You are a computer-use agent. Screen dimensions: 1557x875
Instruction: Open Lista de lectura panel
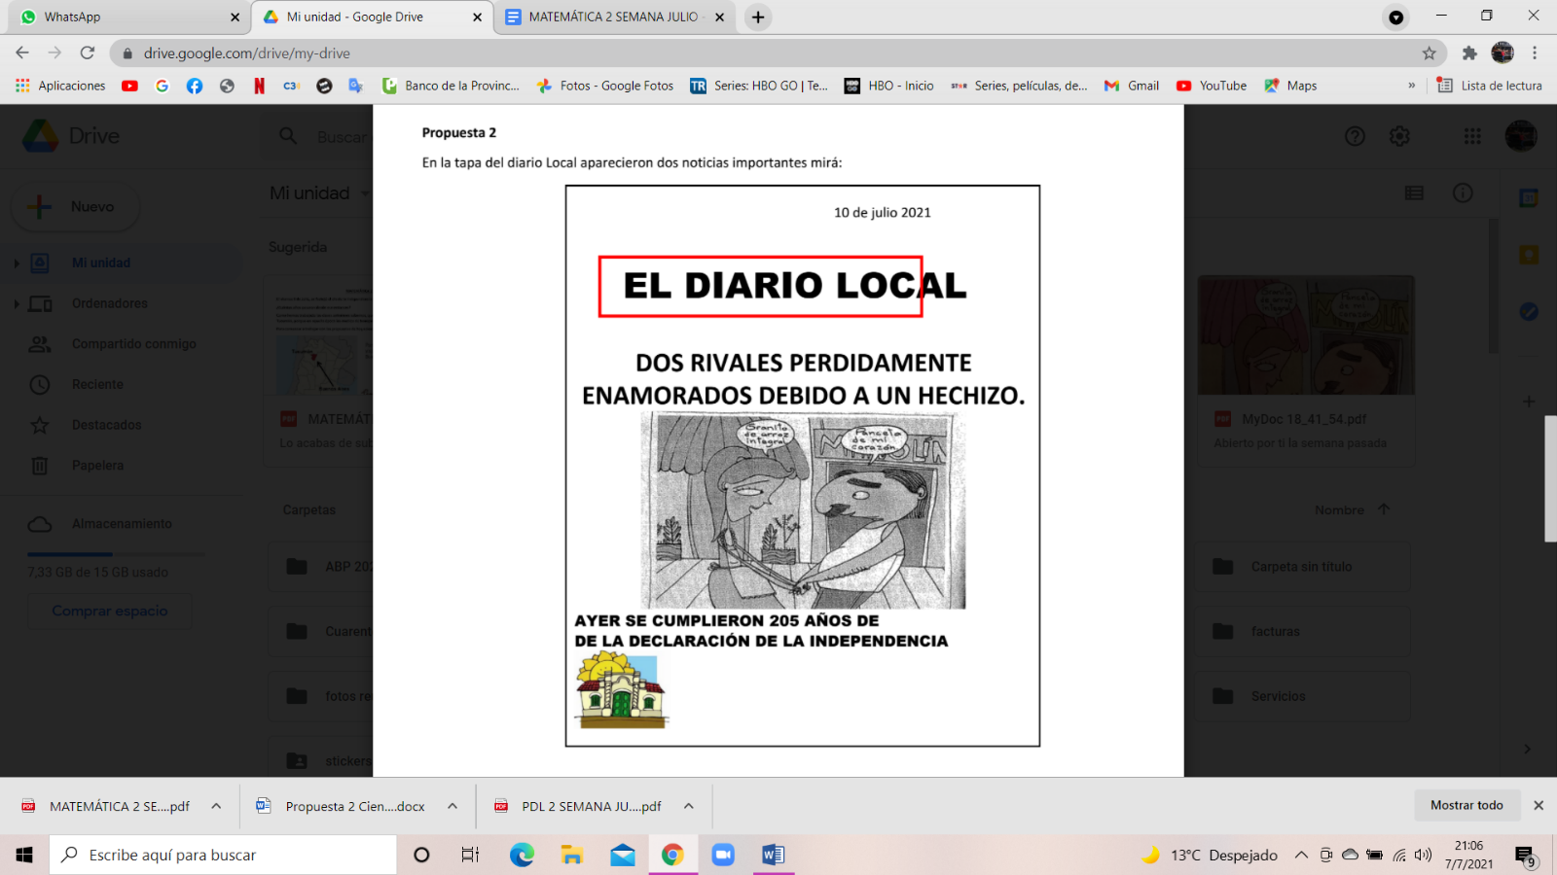[x=1490, y=86]
